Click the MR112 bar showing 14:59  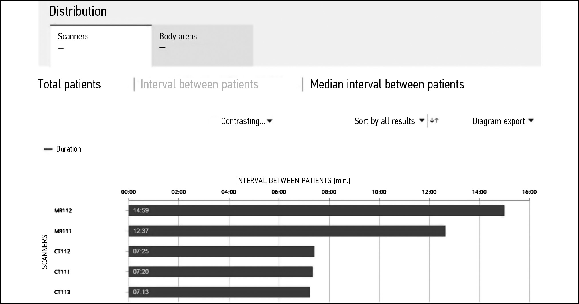[316, 210]
